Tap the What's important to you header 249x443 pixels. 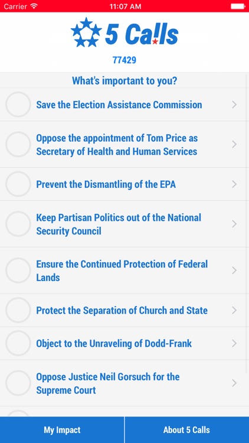125,81
